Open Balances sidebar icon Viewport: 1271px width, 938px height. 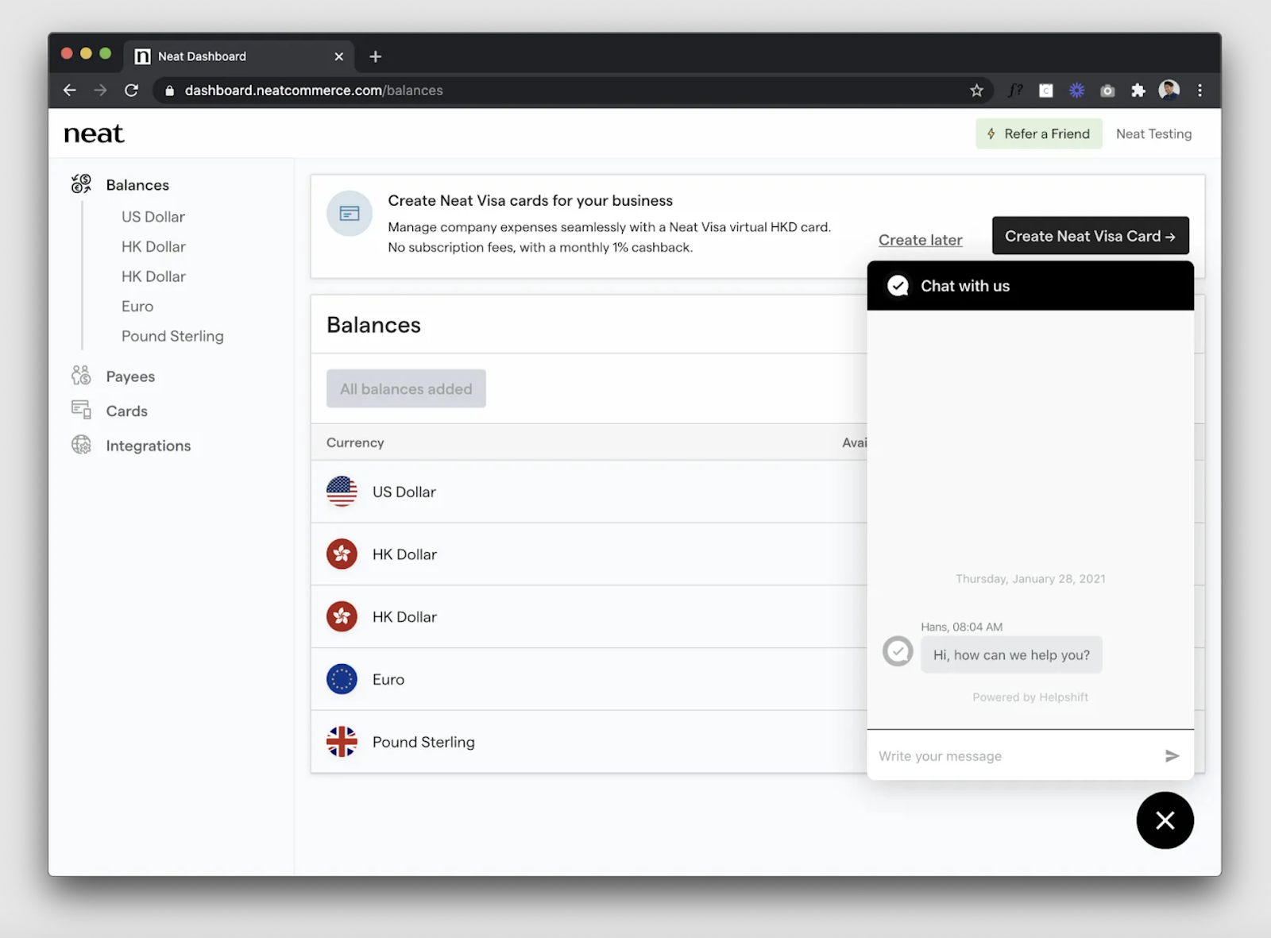coord(81,184)
